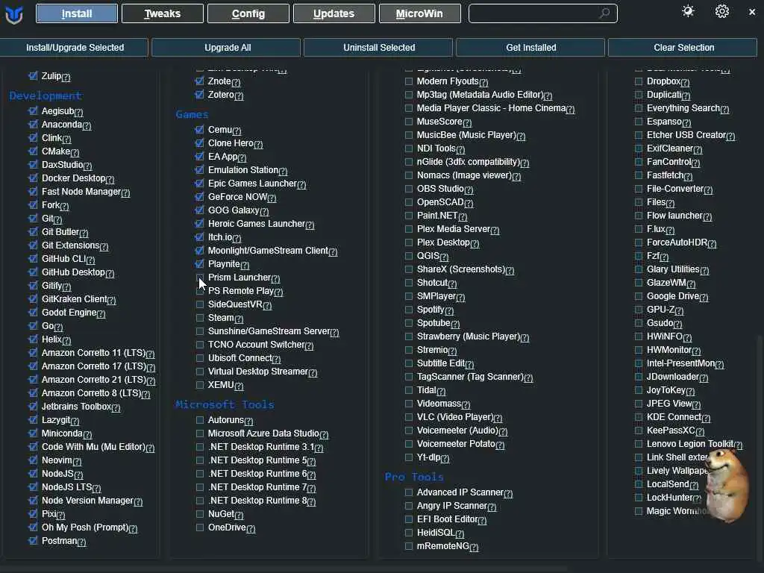
Task: Click the Get Installed button
Action: coord(530,48)
